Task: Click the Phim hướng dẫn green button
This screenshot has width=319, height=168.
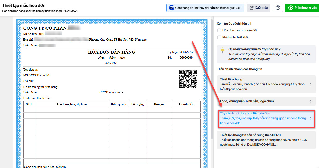Action: pyautogui.click(x=302, y=8)
